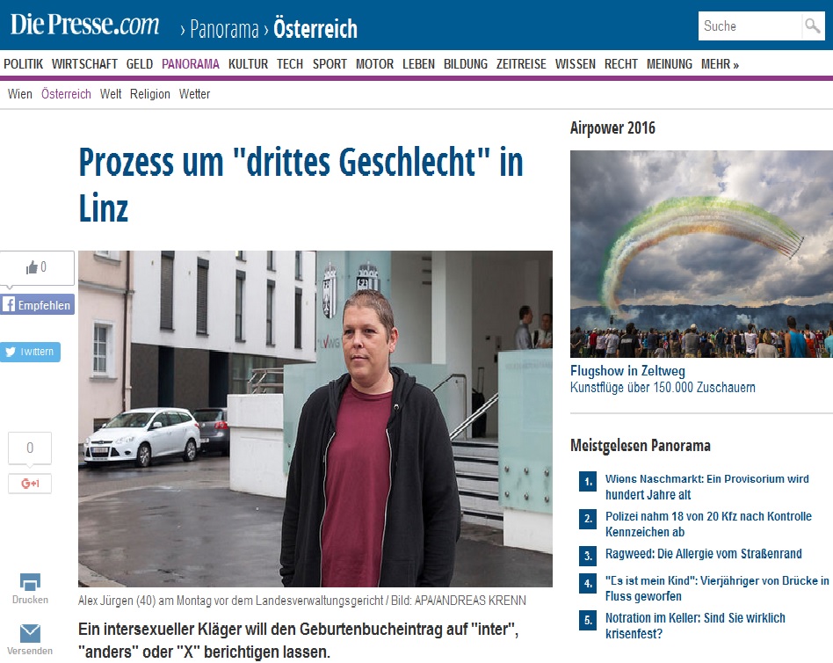This screenshot has width=833, height=663.
Task: Open the Die Presse.com logo homepage
Action: pyautogui.click(x=84, y=25)
